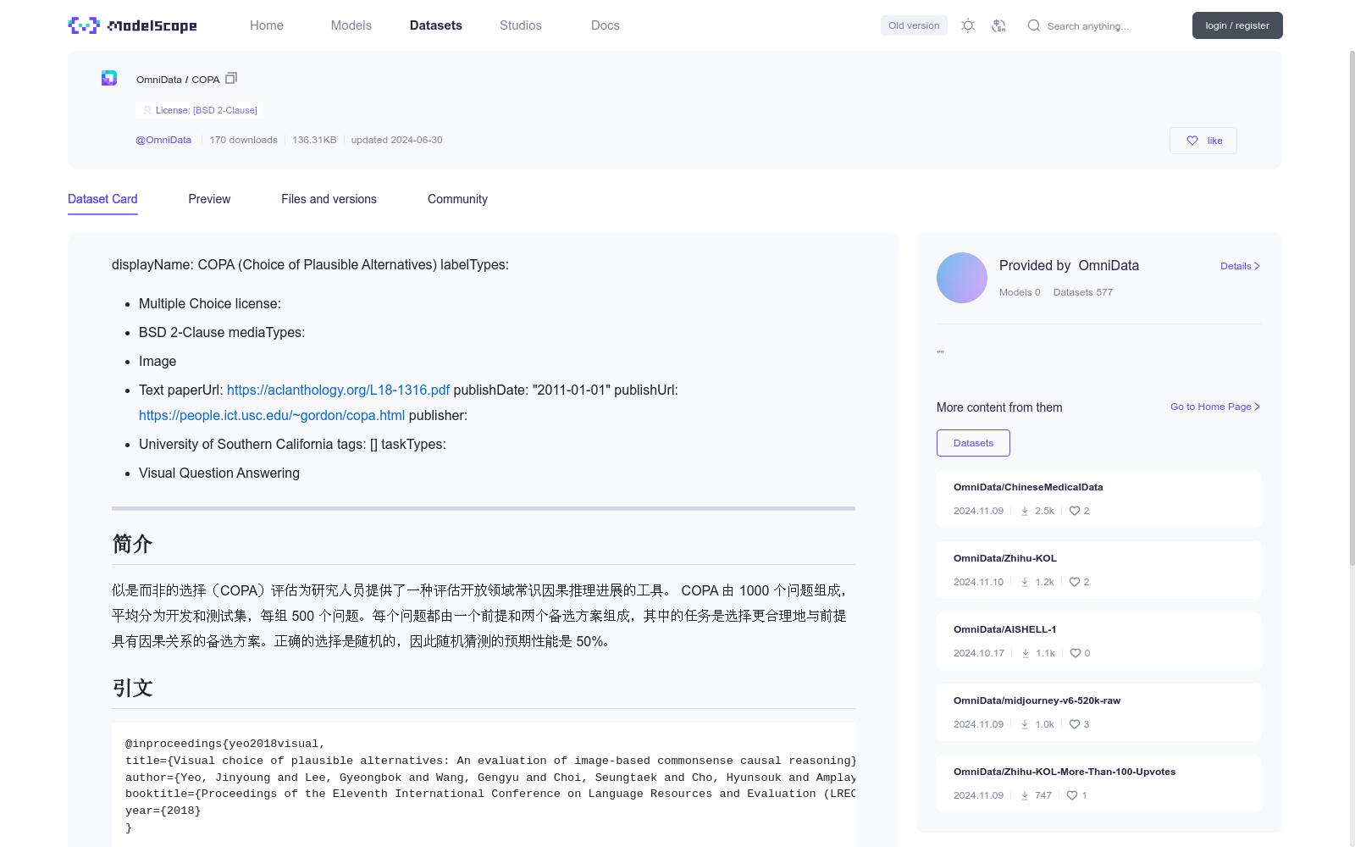The image size is (1355, 847).
Task: Click 'Models 0' provider stat
Action: tap(1020, 292)
